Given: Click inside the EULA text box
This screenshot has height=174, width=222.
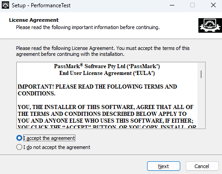Looking at the screenshot, I should click(111, 95).
